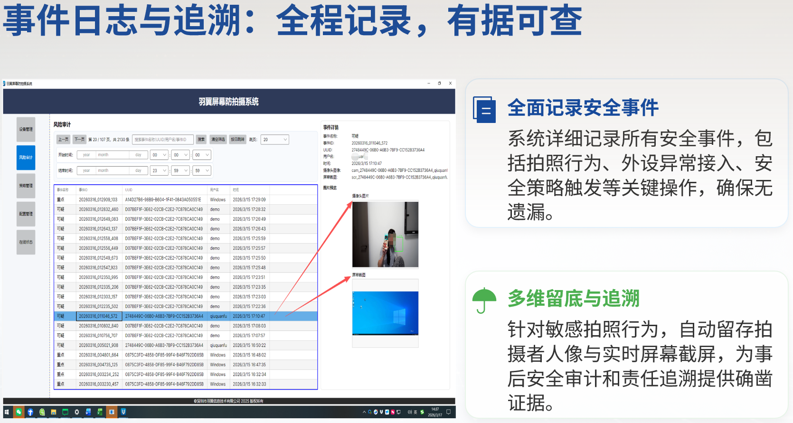793x423 pixels.
Task: Click the blue document icon beside 全面记录安全事件
Action: coord(484,109)
